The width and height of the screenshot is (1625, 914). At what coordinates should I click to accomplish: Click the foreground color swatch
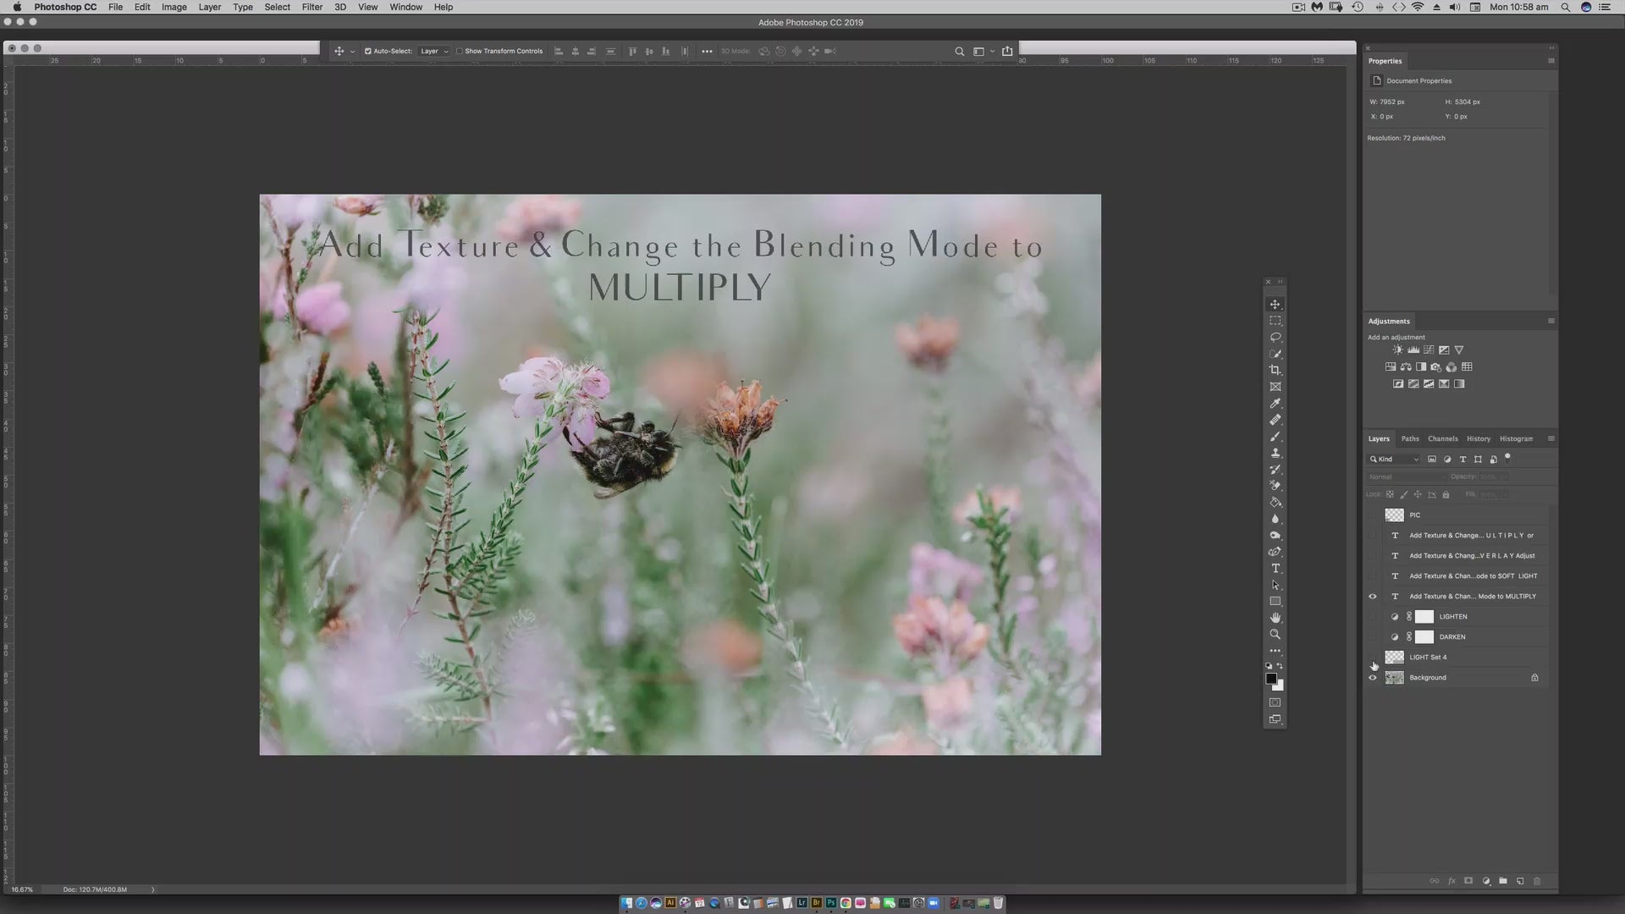coord(1270,679)
